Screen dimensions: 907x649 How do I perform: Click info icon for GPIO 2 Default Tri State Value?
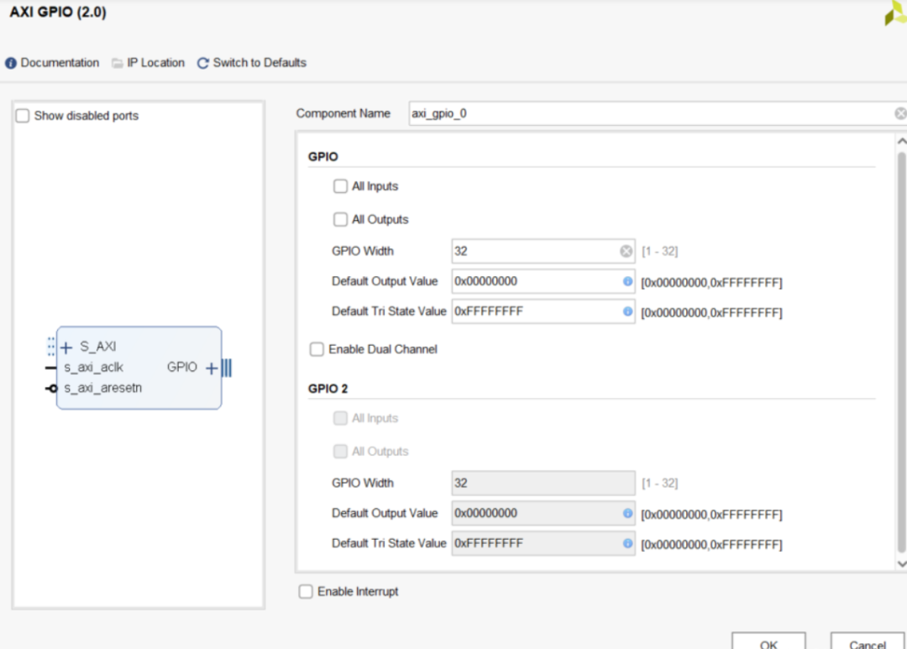click(627, 543)
